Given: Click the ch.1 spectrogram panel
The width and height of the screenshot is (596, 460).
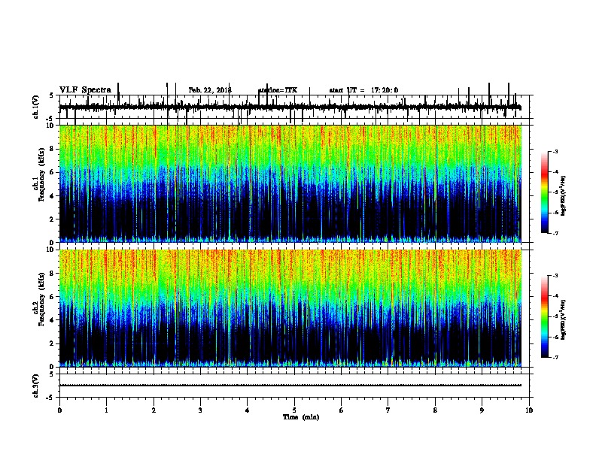Looking at the screenshot, I should (290, 183).
